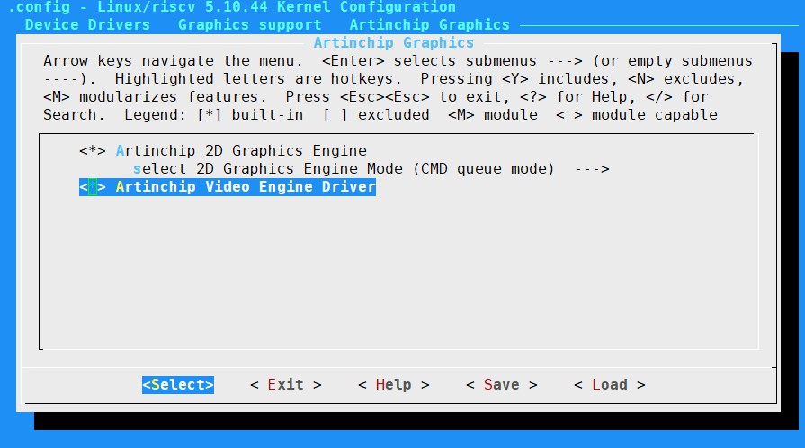This screenshot has width=805, height=448.
Task: Expand the ---> arrow after CMD queue mode
Action: click(591, 169)
